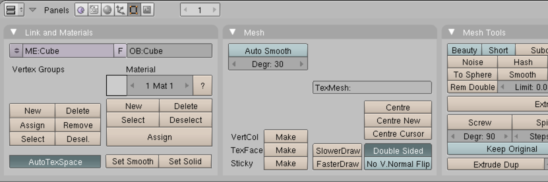Open the Scene context image icon
The height and width of the screenshot is (182, 548).
tap(147, 10)
